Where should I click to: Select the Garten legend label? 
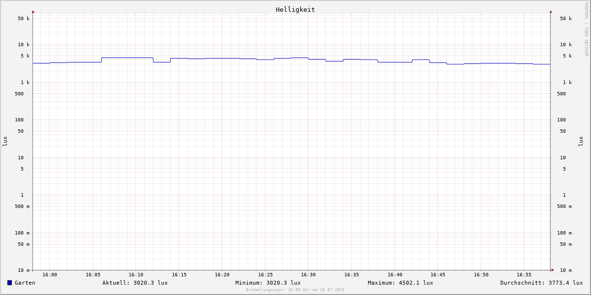click(x=25, y=283)
